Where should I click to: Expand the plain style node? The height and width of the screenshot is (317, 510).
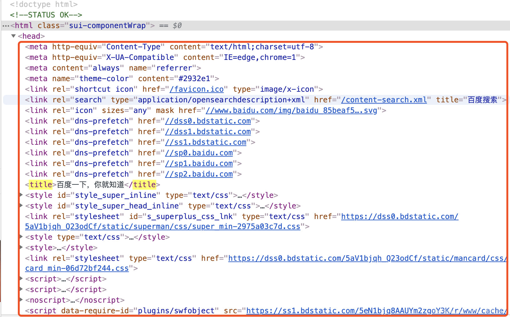[x=21, y=247]
